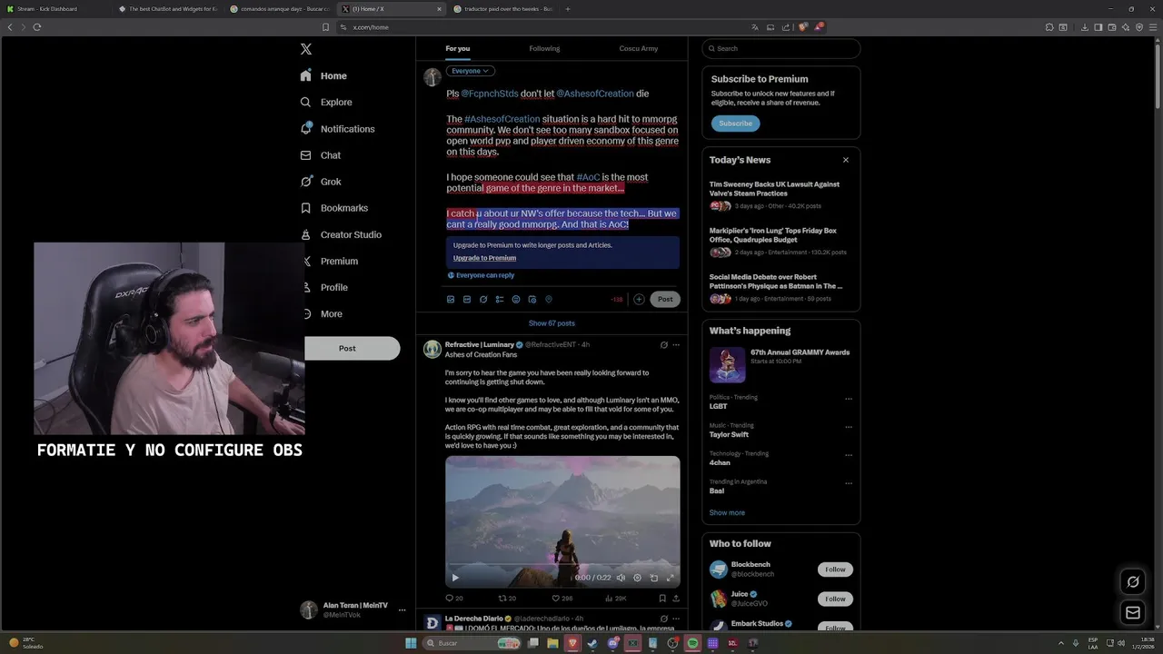This screenshot has height=654, width=1163.
Task: Switch to the Following tab
Action: [544, 48]
